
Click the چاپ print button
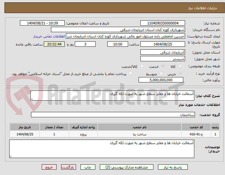point(88,167)
